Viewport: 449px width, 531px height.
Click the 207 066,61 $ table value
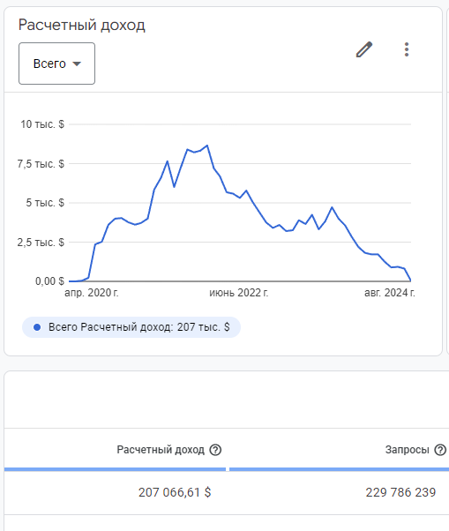[175, 492]
